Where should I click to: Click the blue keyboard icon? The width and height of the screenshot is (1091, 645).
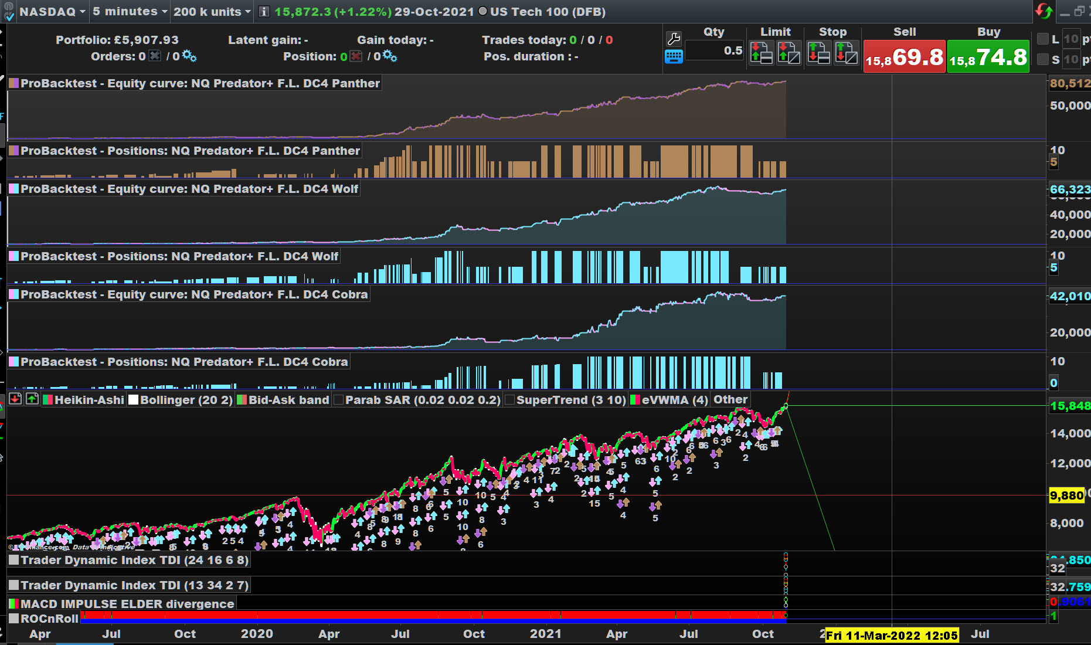click(x=674, y=57)
